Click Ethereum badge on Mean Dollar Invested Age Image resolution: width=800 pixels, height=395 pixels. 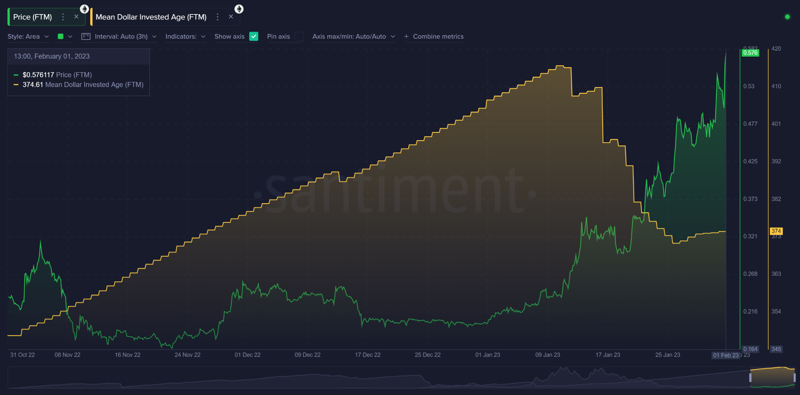tap(239, 9)
